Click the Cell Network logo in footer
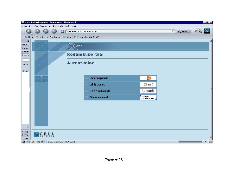 (x=44, y=135)
